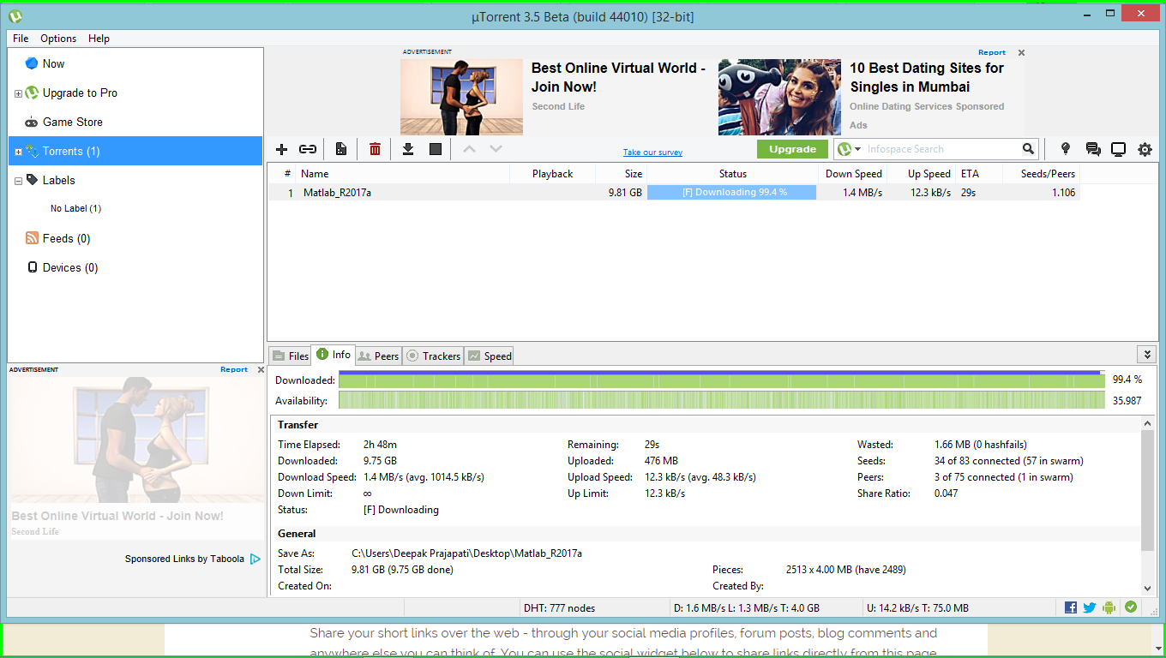This screenshot has width=1166, height=658.
Task: Click the Create New Torrent document icon
Action: (x=341, y=149)
